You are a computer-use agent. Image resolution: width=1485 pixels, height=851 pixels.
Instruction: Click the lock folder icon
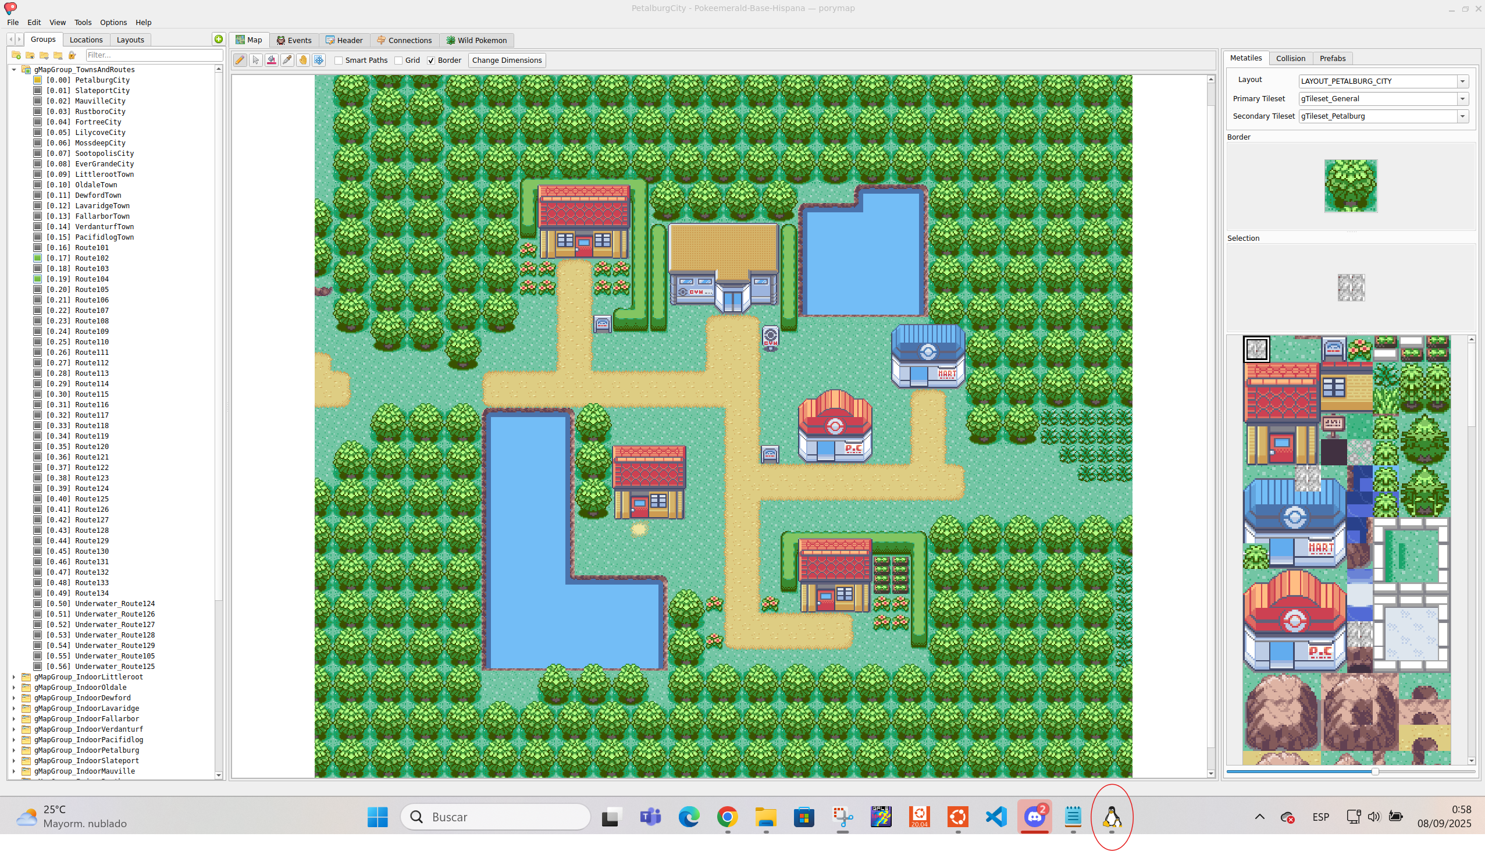tap(73, 55)
